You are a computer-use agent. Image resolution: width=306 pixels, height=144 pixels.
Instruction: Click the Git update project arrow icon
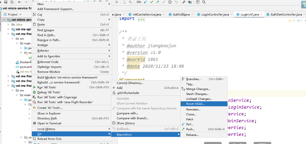tap(146, 2)
